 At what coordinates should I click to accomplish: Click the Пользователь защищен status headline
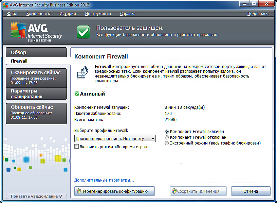(x=130, y=28)
